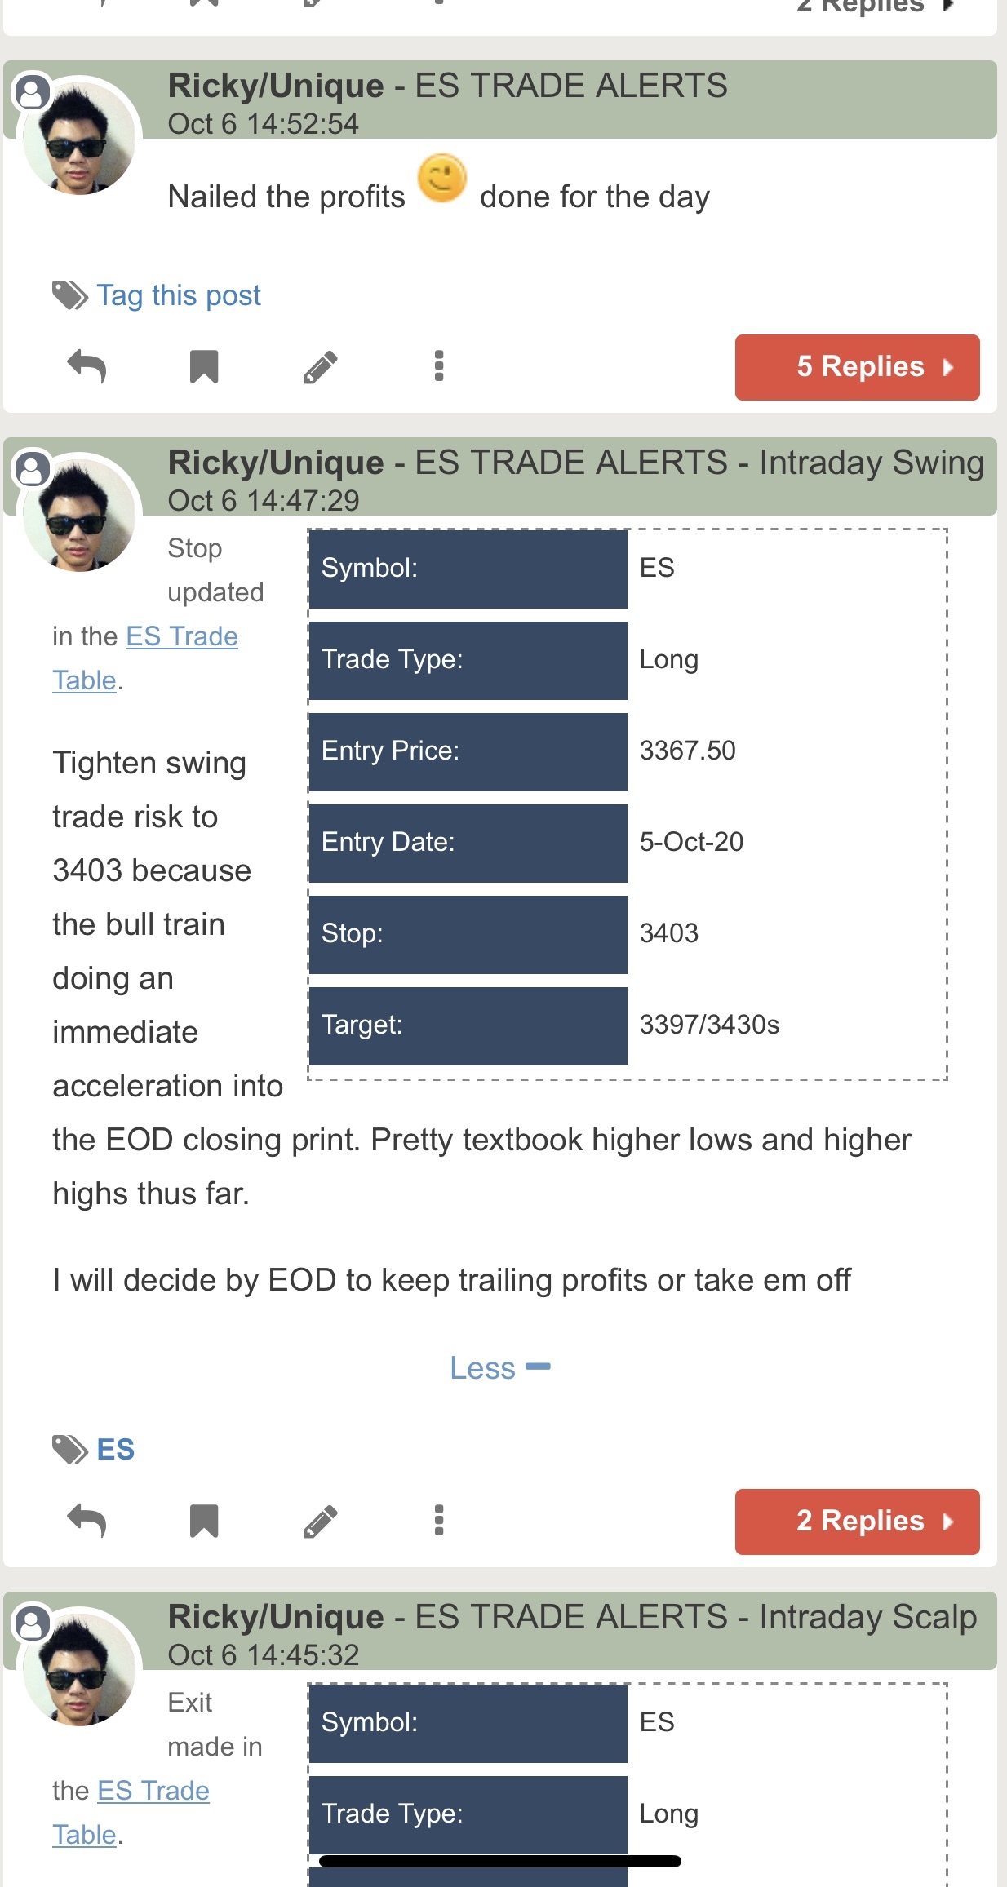Image resolution: width=1007 pixels, height=1887 pixels.
Task: Open more options on Intraday Swing post
Action: tap(439, 1521)
